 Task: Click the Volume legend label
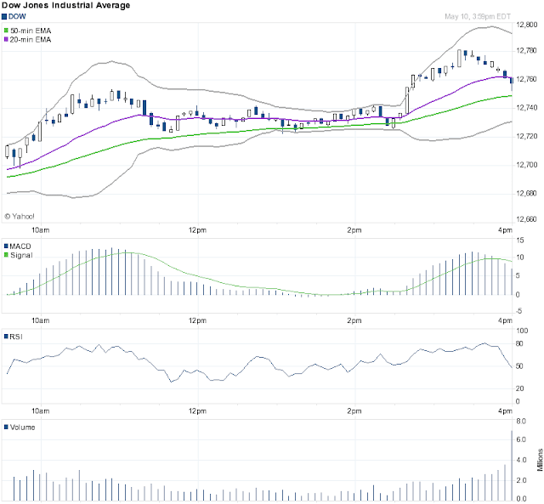coord(23,428)
